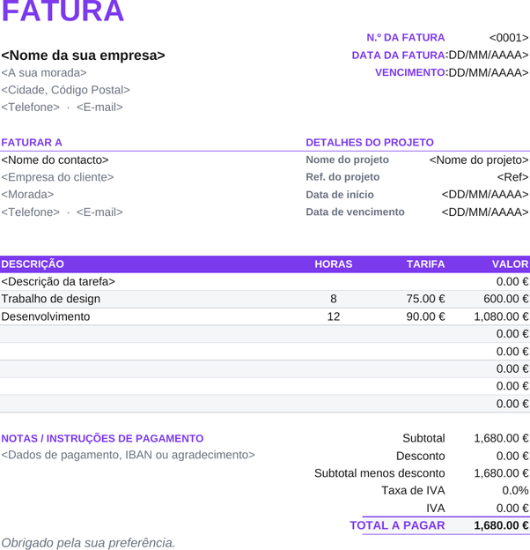530x550 pixels.
Task: Select the <Nome do projeto> value
Action: tap(479, 160)
